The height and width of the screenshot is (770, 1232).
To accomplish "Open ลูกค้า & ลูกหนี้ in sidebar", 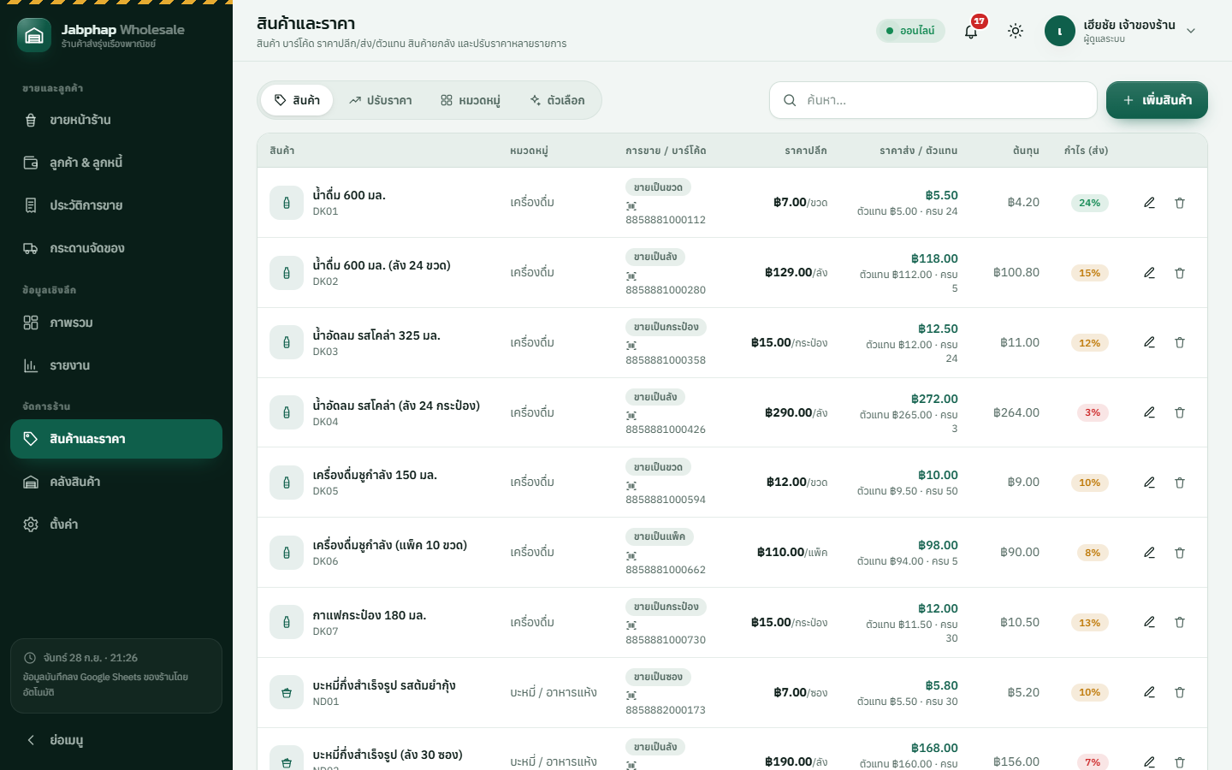I will click(116, 163).
